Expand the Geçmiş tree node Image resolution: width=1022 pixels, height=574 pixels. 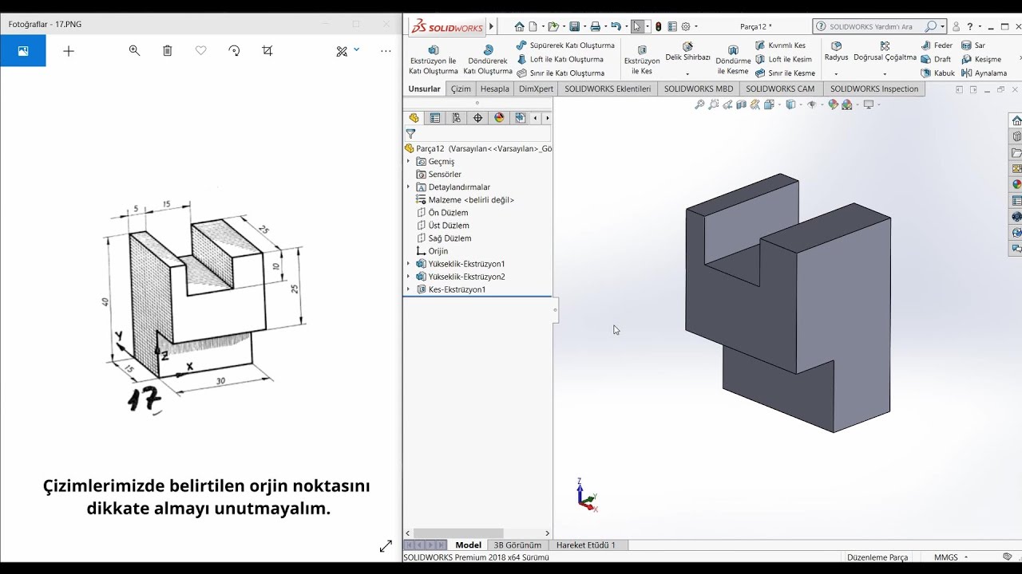pos(408,161)
